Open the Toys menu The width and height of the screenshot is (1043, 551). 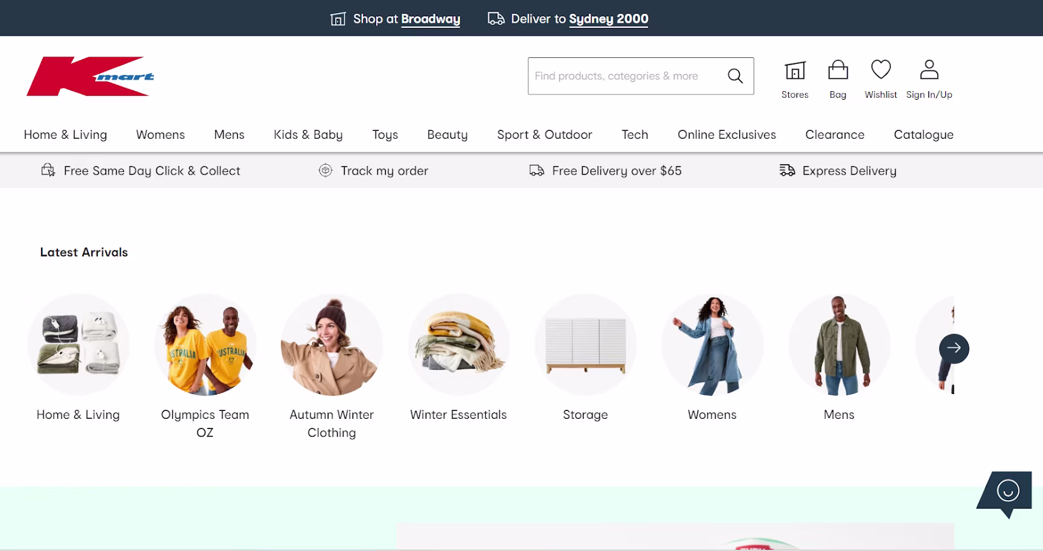coord(385,135)
